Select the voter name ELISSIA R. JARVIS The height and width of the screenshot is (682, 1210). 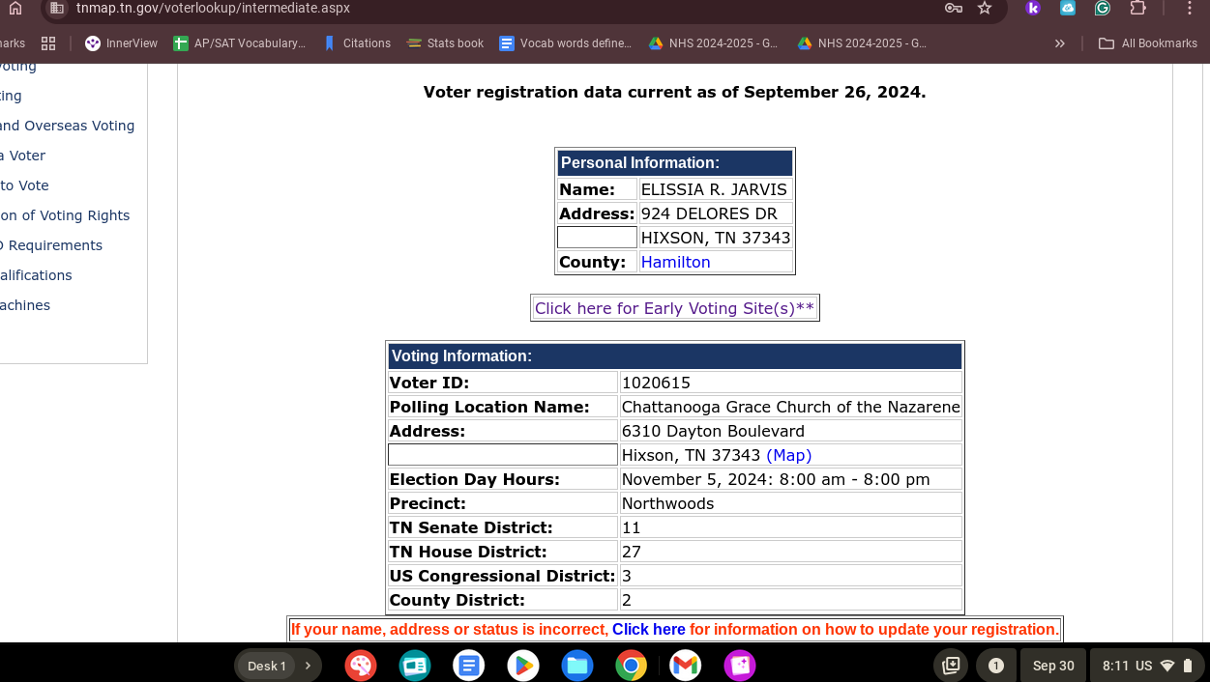(715, 189)
